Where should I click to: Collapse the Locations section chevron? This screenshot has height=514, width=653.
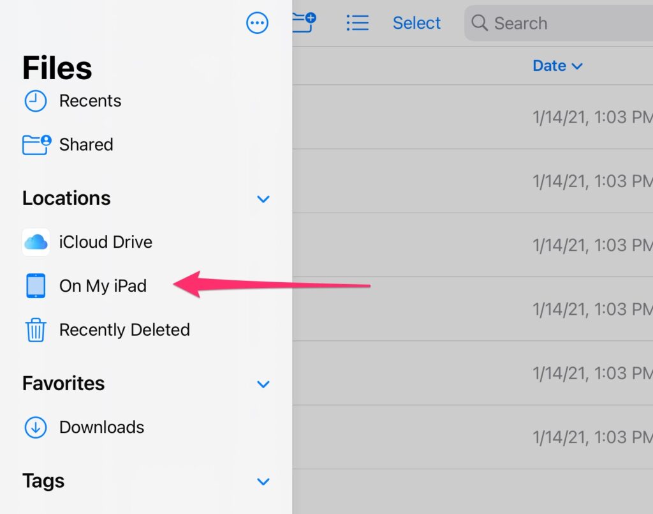pos(263,199)
